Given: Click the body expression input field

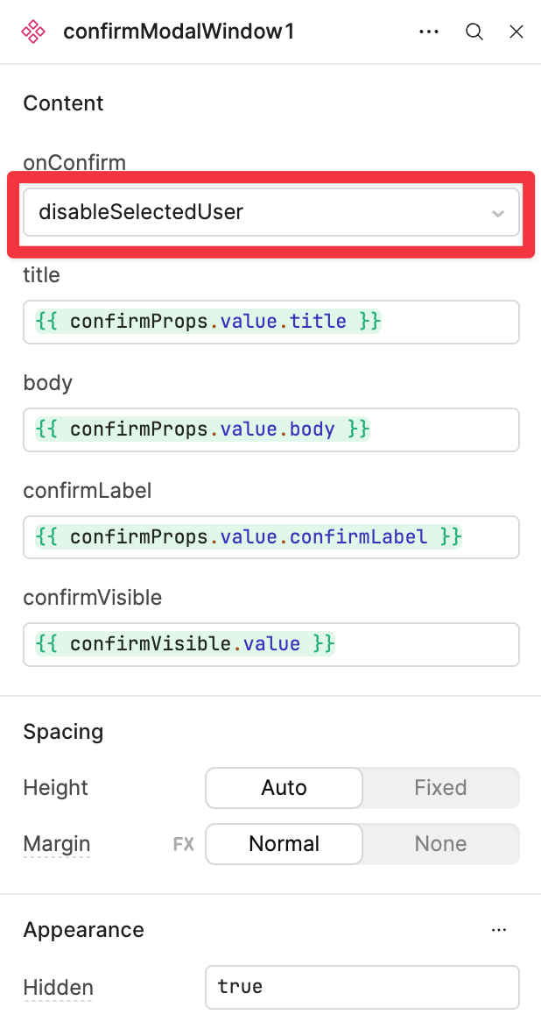Looking at the screenshot, I should pos(271,429).
